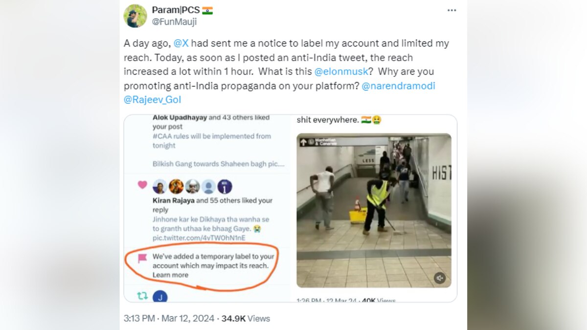Open the @narendramodi mention link
The image size is (587, 330).
[398, 86]
